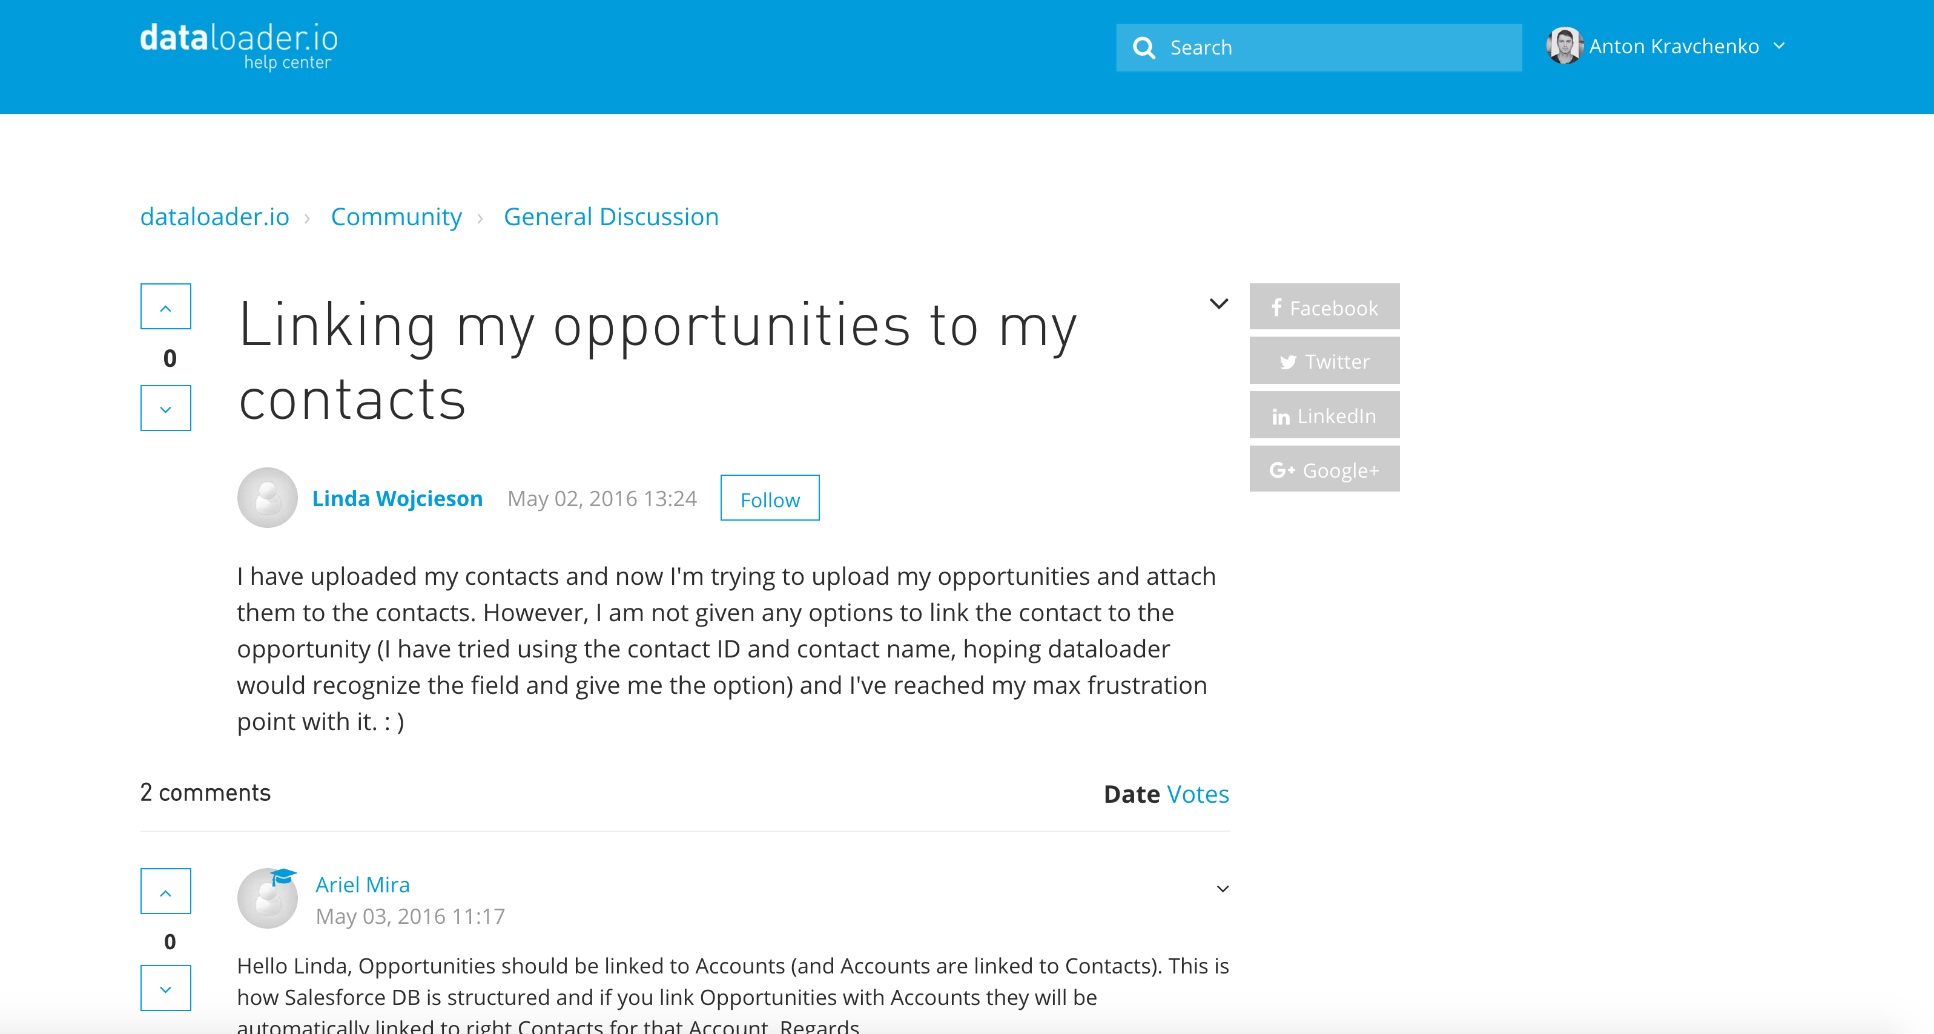Downvote the post about linking opportunities
This screenshot has width=1934, height=1034.
166,408
